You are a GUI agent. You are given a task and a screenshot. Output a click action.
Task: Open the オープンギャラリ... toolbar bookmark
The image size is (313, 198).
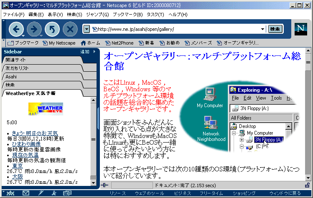tap(238, 43)
